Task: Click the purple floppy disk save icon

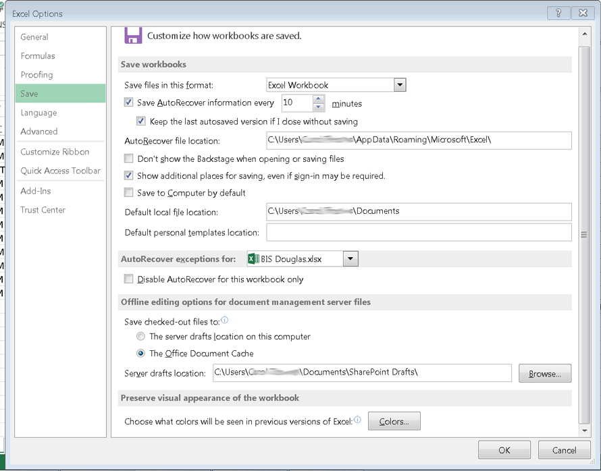Action: click(133, 35)
